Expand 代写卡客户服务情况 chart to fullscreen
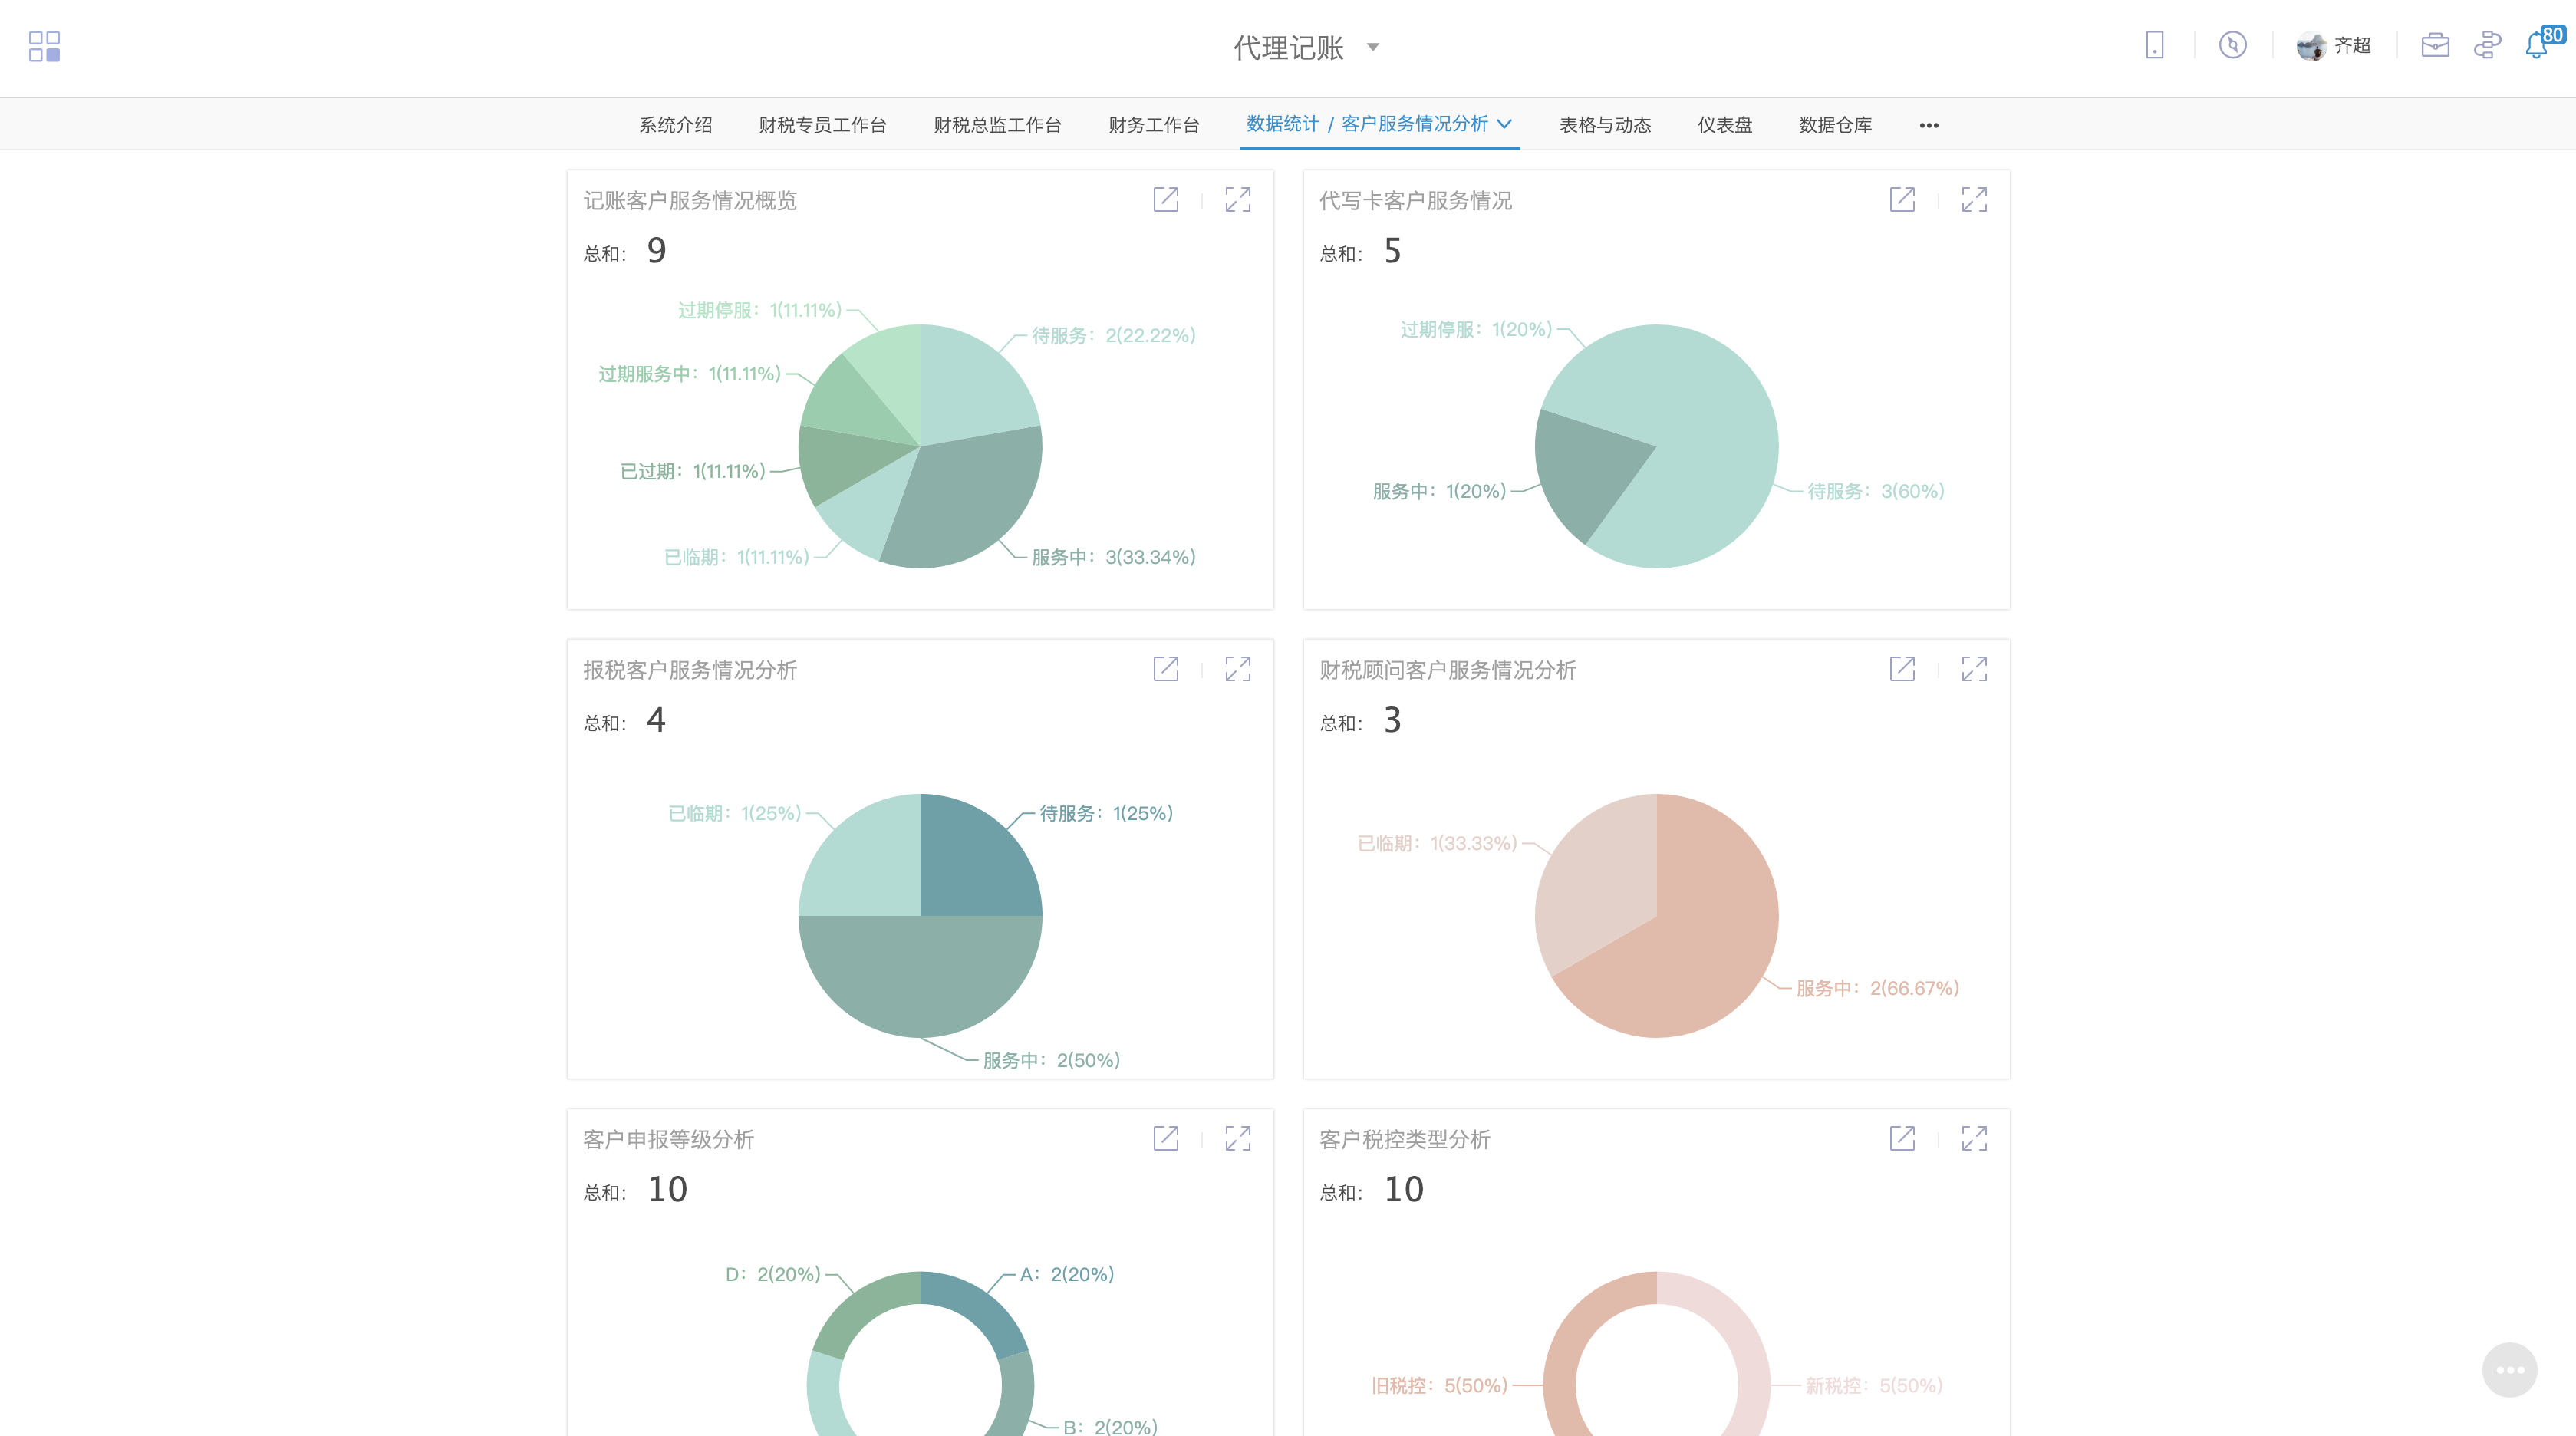Viewport: 2576px width, 1436px height. pos(1974,199)
